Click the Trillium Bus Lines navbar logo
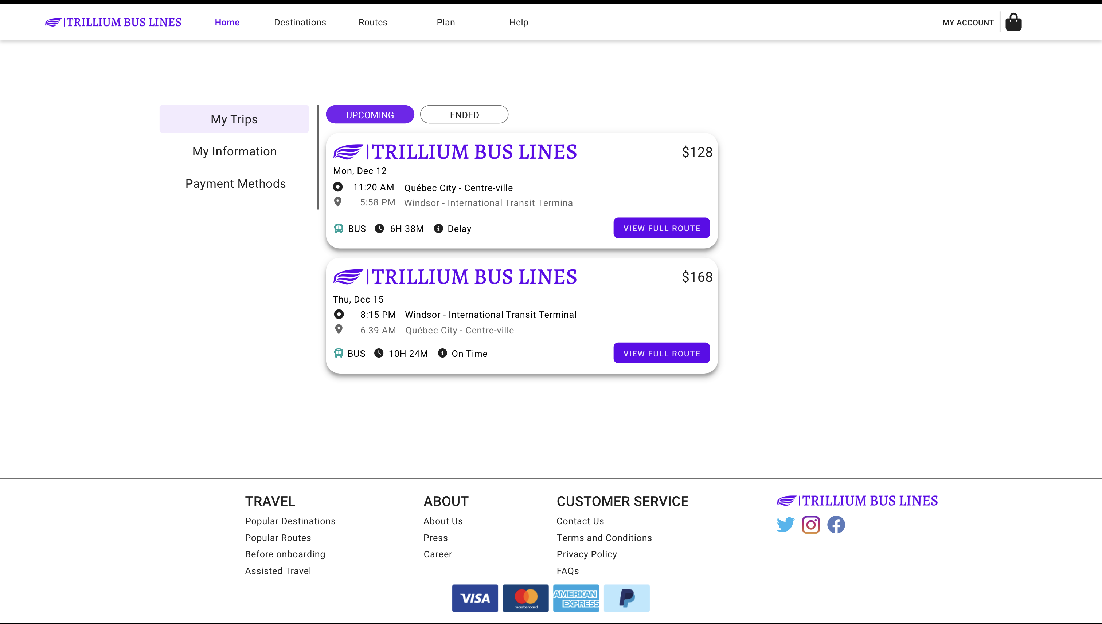1102x624 pixels. click(113, 22)
